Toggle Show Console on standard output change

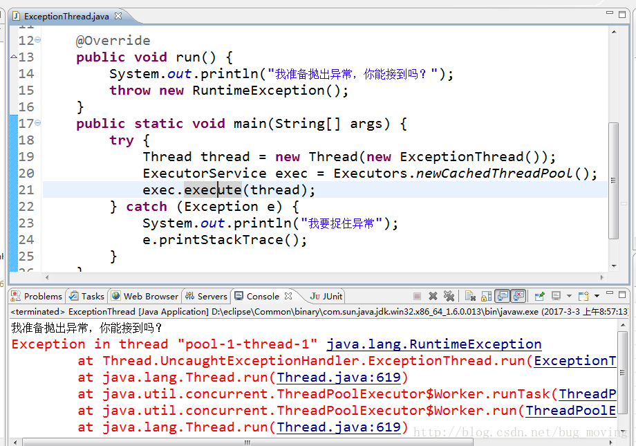503,296
